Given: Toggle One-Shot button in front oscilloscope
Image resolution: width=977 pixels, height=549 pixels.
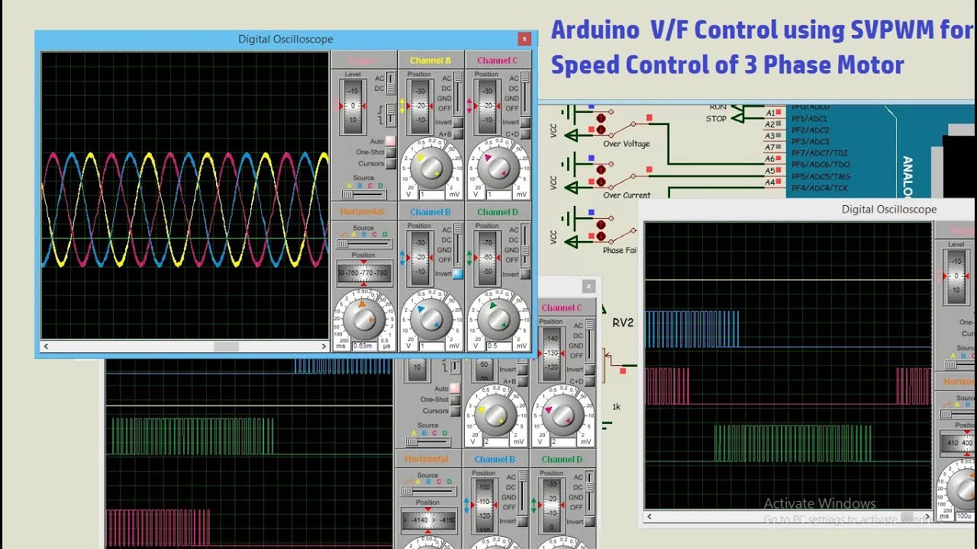Looking at the screenshot, I should pos(391,152).
